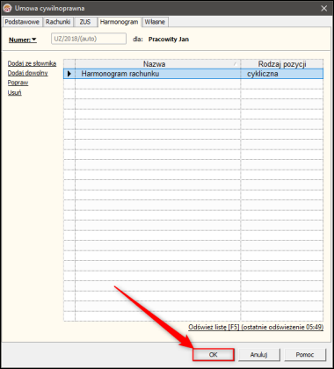Click the Popraw link
Viewport: 334px width, 369px height.
18,83
